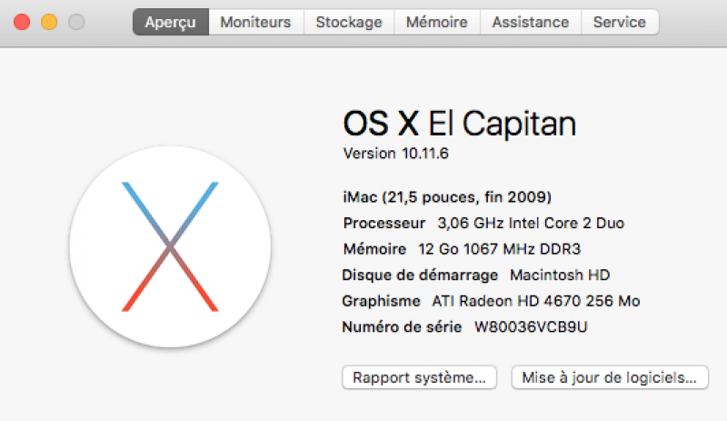Minimize the window with the yellow button
727x421 pixels.
(49, 22)
